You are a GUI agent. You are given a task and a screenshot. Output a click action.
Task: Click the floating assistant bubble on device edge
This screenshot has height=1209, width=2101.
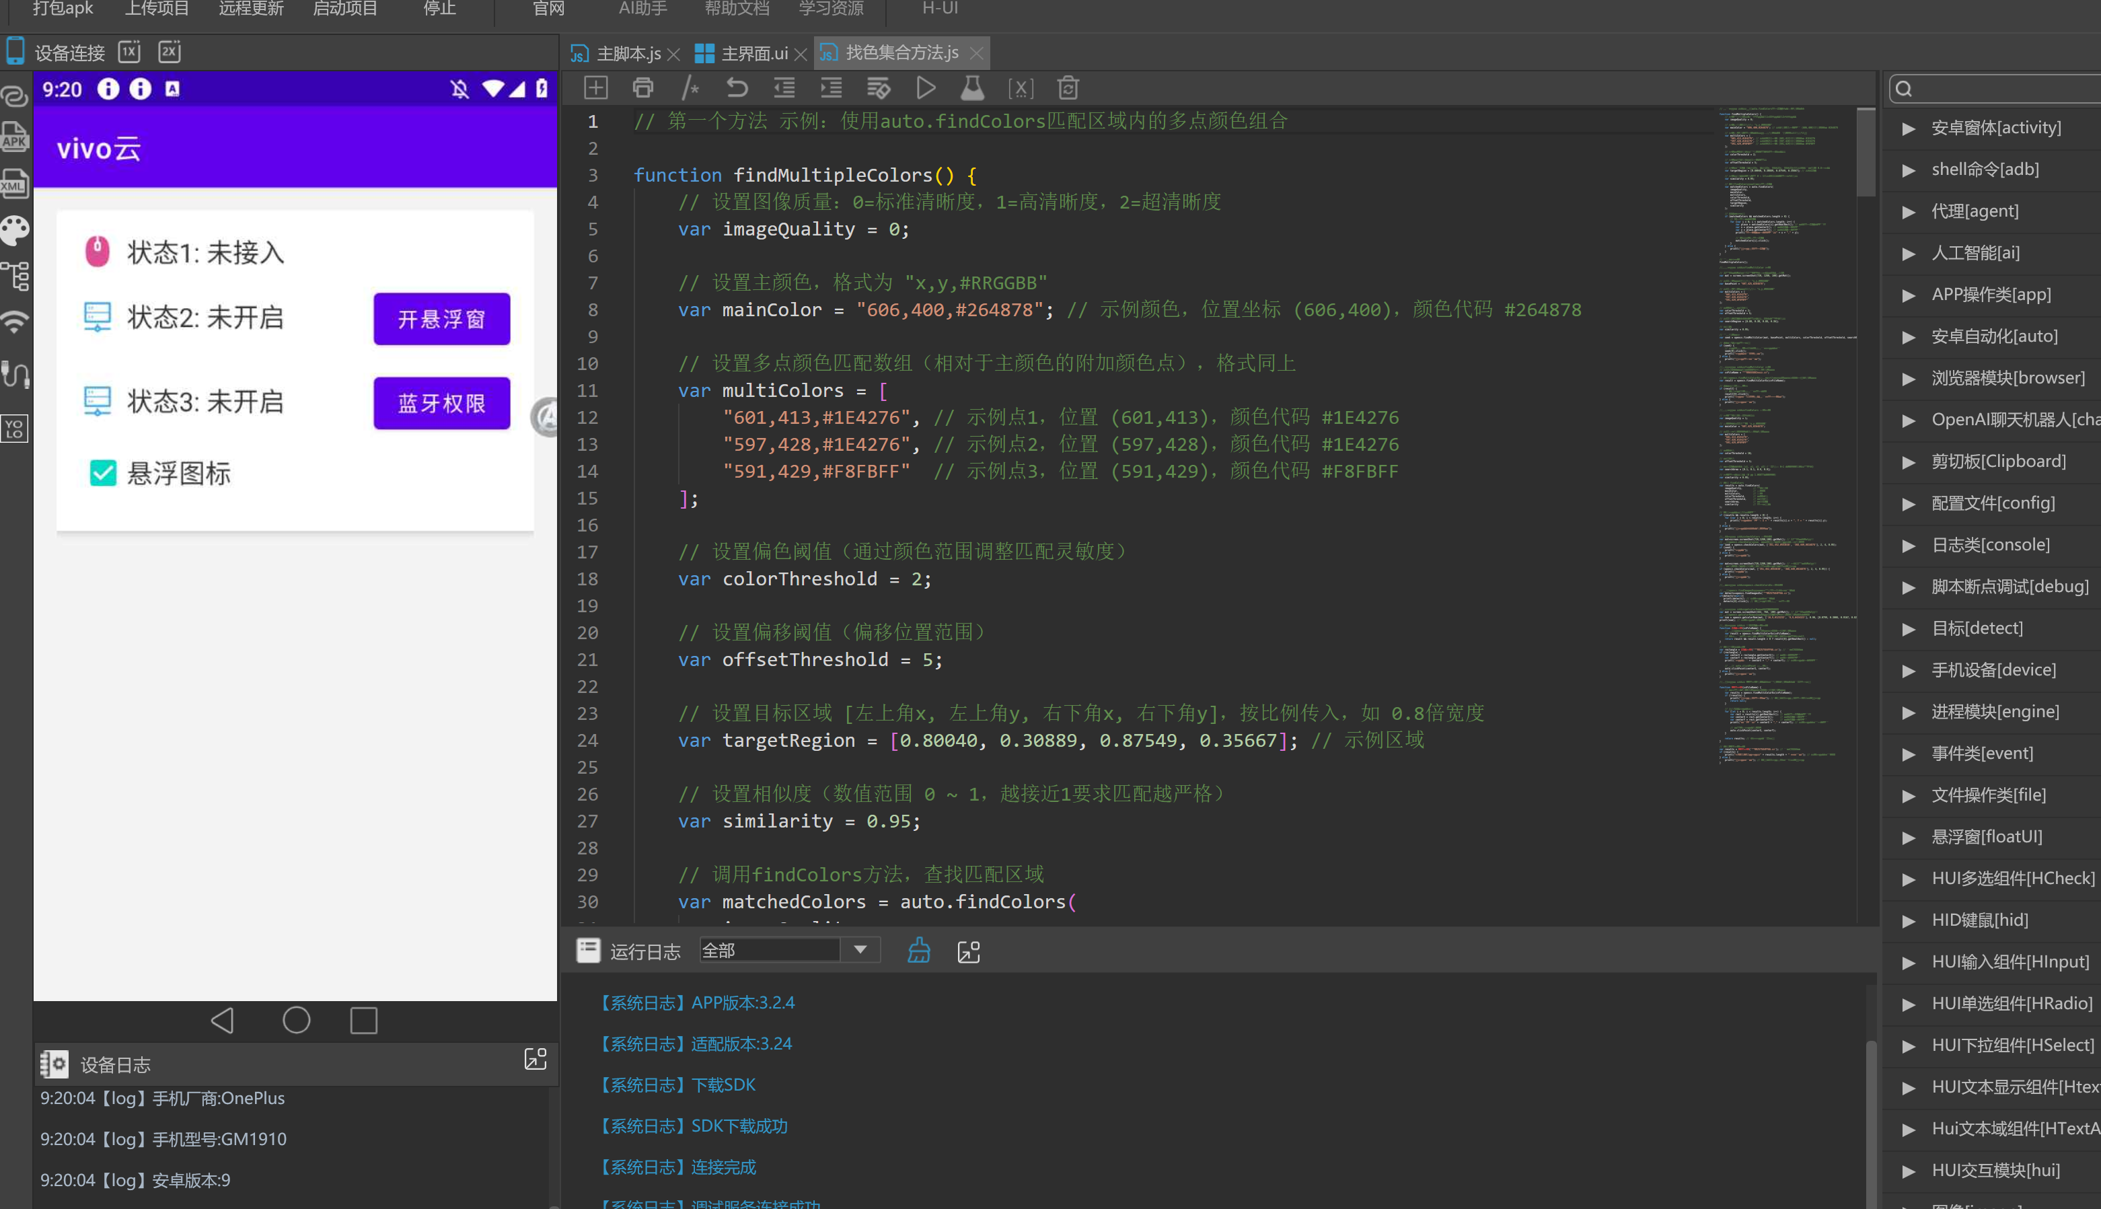point(544,417)
